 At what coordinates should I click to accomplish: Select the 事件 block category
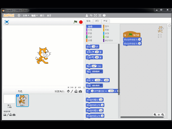110,26
